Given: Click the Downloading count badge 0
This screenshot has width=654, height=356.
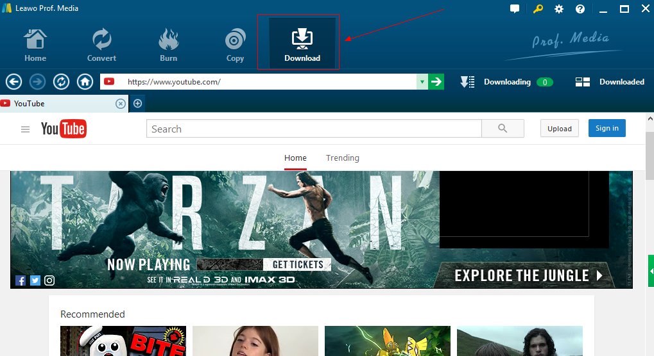Looking at the screenshot, I should (545, 83).
